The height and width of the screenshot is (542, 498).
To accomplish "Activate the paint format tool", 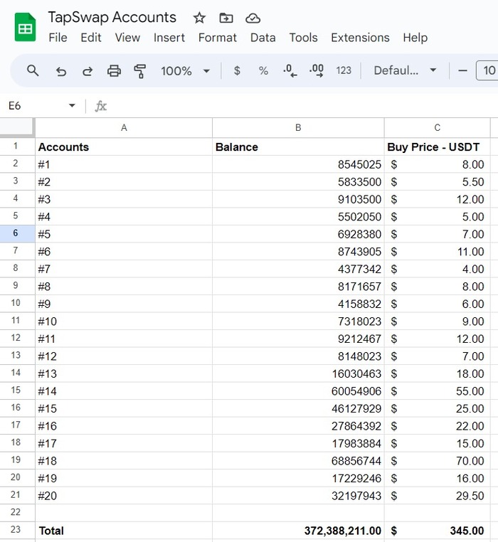I will (140, 70).
